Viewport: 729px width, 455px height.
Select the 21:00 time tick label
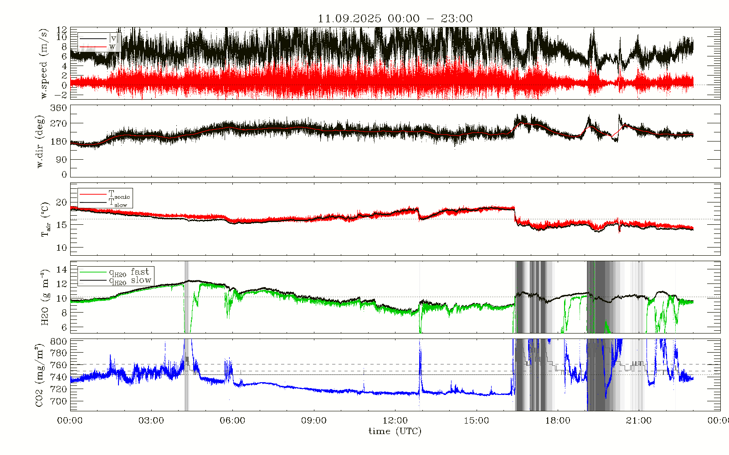tap(639, 420)
